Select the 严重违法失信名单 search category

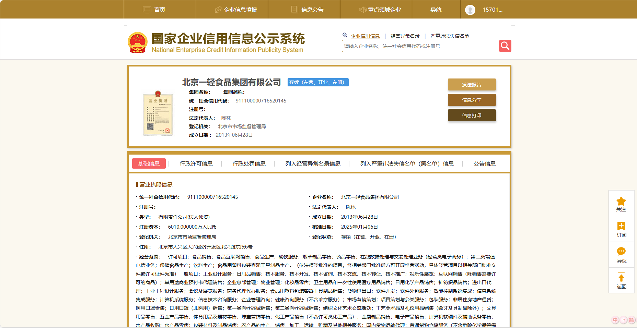pyautogui.click(x=450, y=36)
